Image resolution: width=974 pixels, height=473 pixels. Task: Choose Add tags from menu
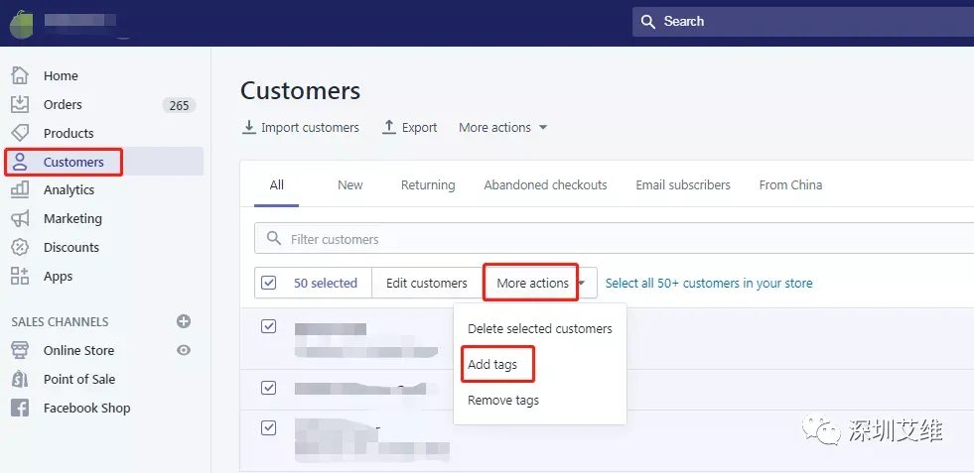coord(492,364)
